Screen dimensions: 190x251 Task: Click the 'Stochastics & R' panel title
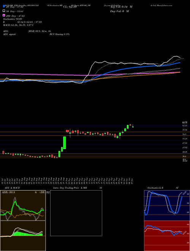[155, 188]
